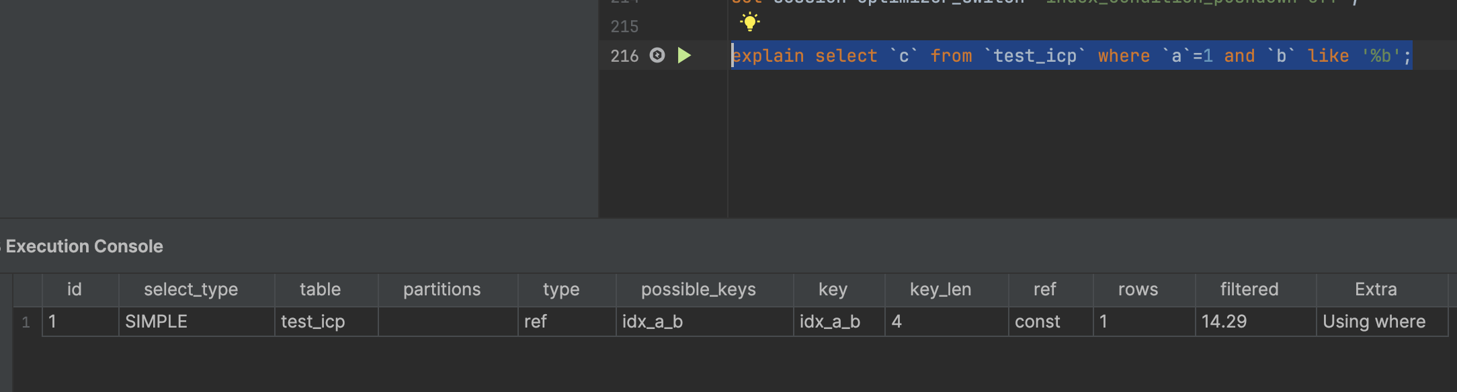Select the filtered value 14.29 cell
Viewport: 1457px width, 392px height.
coord(1255,322)
